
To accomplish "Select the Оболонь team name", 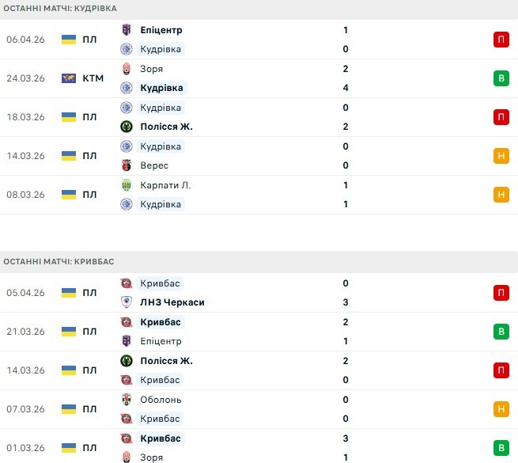I will [x=161, y=400].
